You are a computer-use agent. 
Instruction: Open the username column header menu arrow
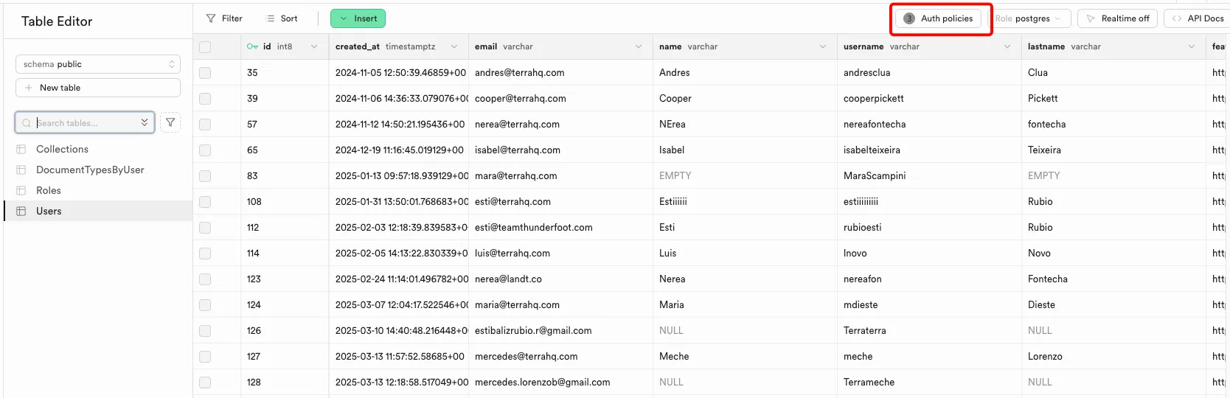[1007, 46]
